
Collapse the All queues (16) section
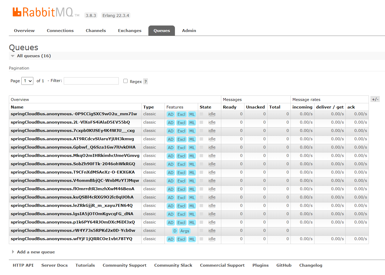(34, 56)
